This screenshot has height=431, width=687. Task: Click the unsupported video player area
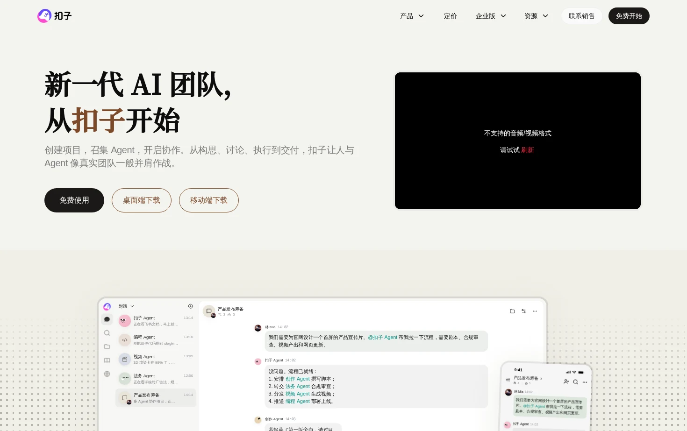(518, 141)
